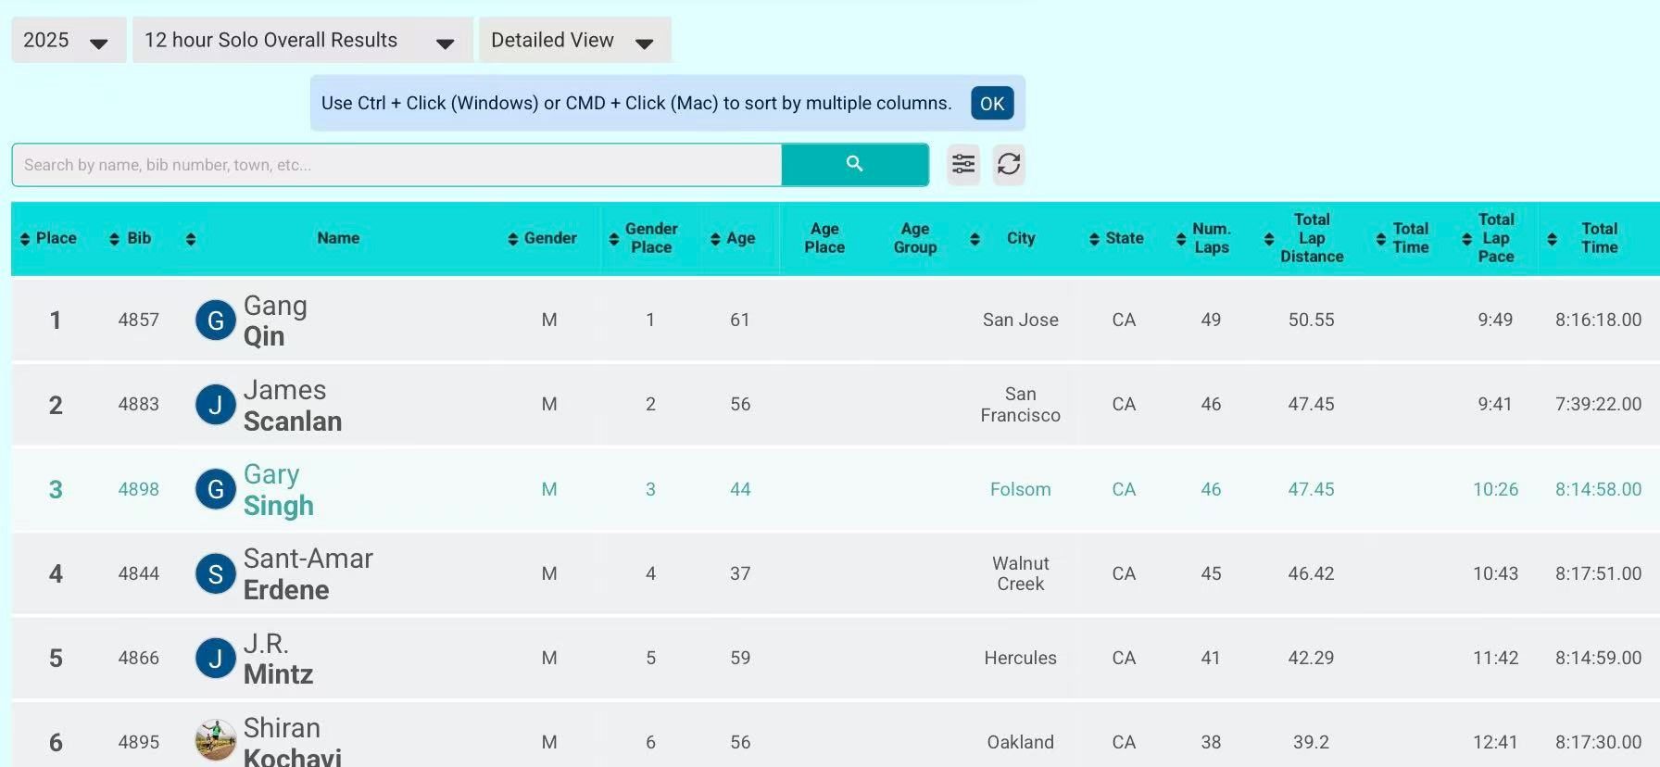The width and height of the screenshot is (1660, 767).
Task: Click James Scanlan's avatar icon
Action: coord(216,405)
